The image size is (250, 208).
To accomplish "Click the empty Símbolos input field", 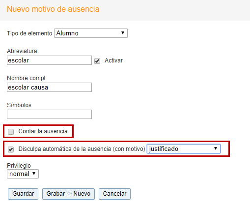I will coord(49,115).
